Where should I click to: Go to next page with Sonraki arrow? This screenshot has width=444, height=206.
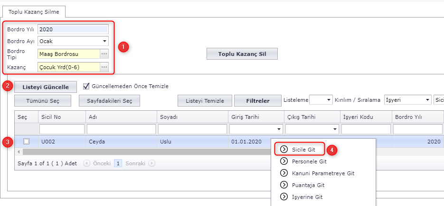[152, 163]
